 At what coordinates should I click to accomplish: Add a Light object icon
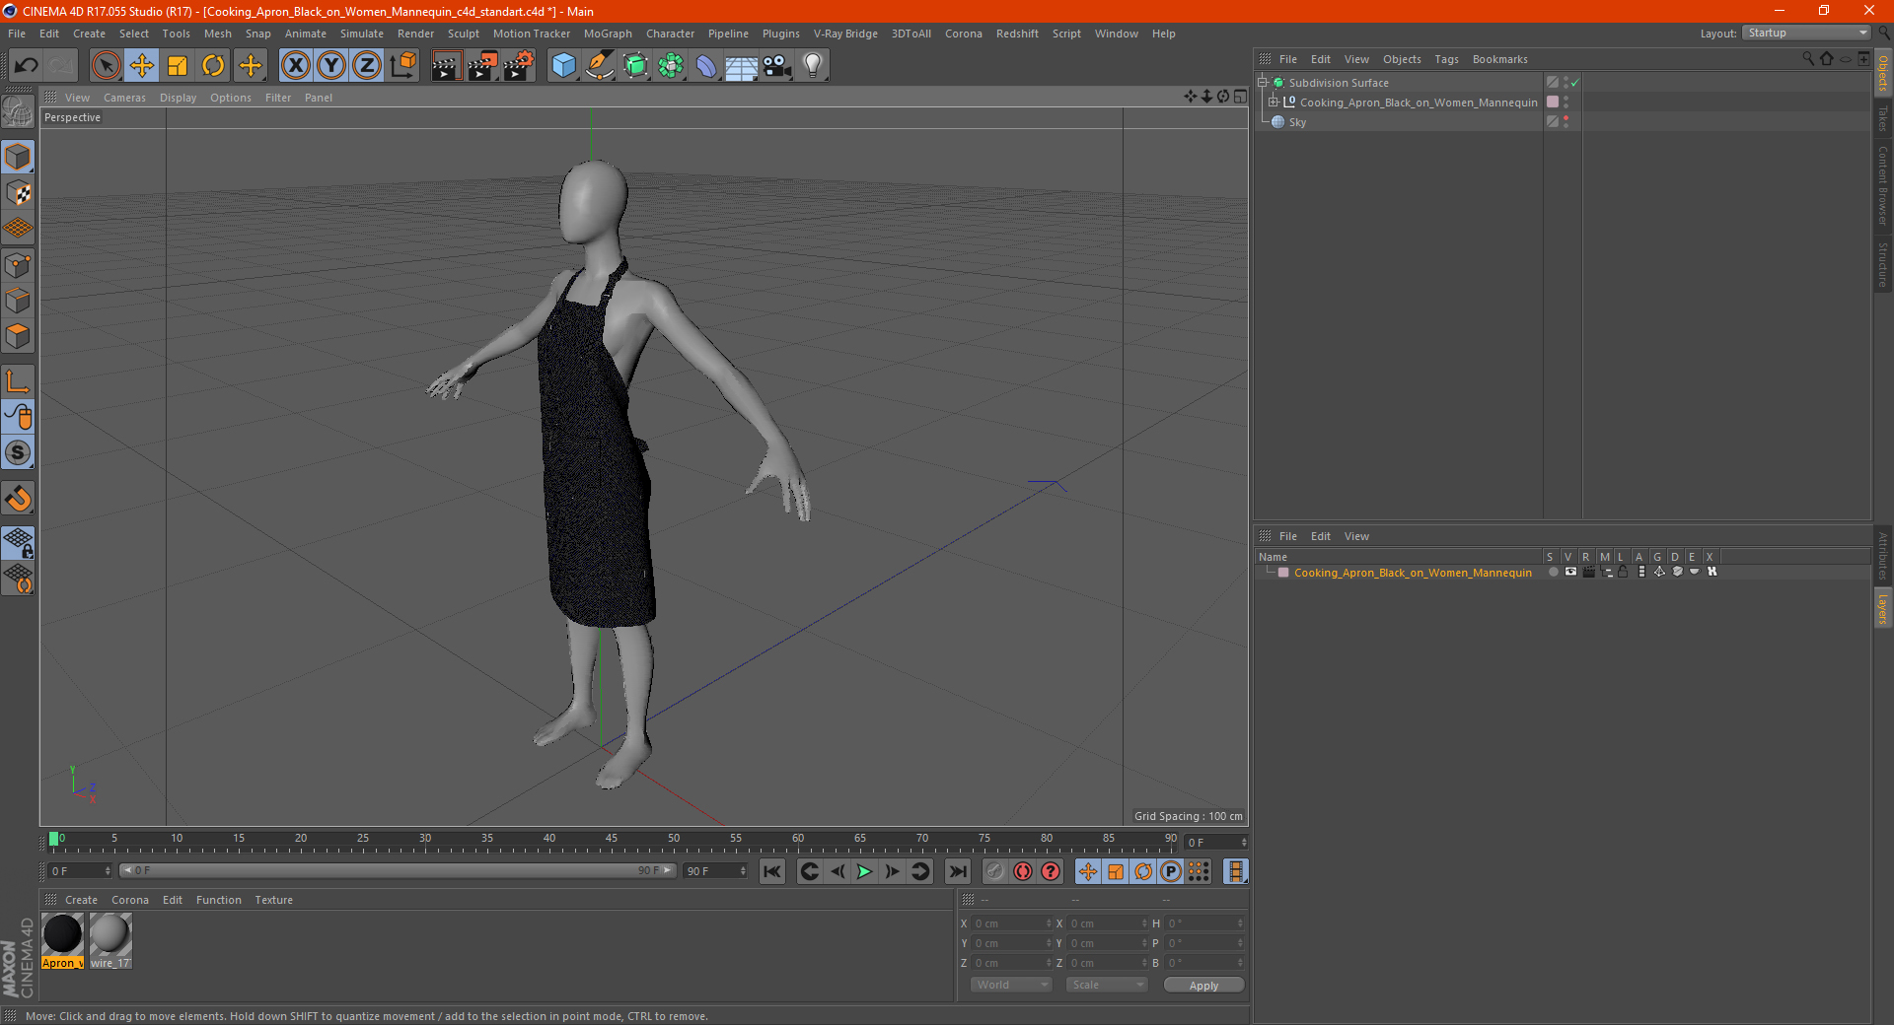pos(812,66)
